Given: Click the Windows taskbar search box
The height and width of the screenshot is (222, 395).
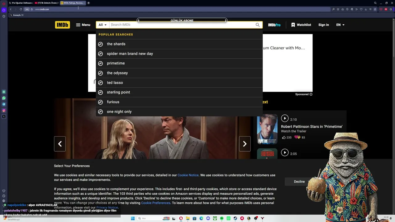Looking at the screenshot, I should click(153, 218).
